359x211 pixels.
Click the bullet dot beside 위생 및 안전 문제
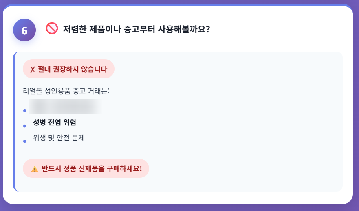(x=24, y=141)
